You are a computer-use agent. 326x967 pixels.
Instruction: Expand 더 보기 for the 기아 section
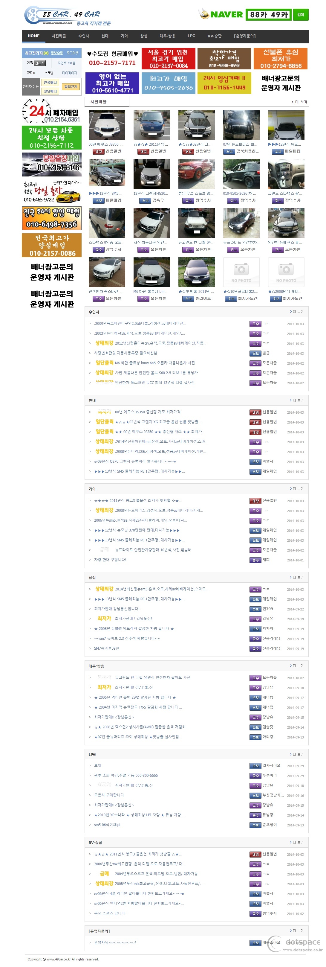pyautogui.click(x=296, y=489)
